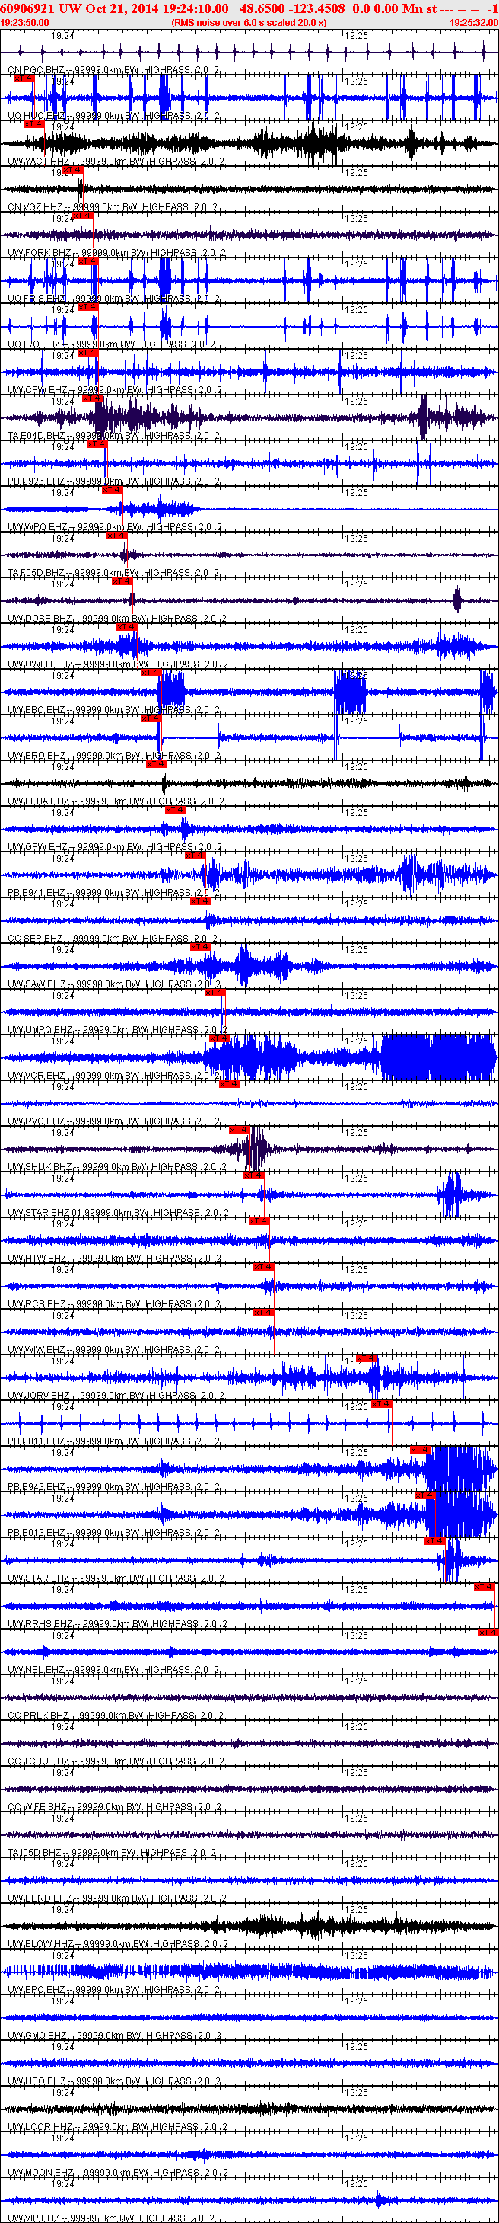
Task: Click the red pick marker on PB B011 trace
Action: coord(381,1405)
